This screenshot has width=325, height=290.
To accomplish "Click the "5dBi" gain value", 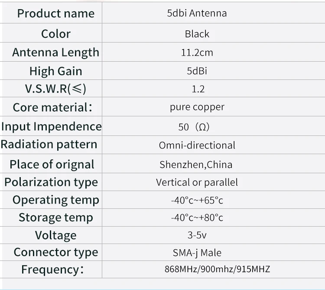I will pyautogui.click(x=197, y=71).
